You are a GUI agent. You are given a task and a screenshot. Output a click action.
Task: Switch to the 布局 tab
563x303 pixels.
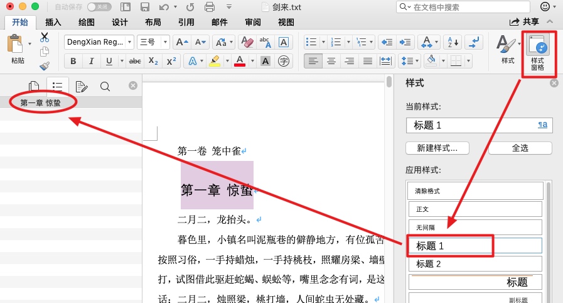(153, 22)
